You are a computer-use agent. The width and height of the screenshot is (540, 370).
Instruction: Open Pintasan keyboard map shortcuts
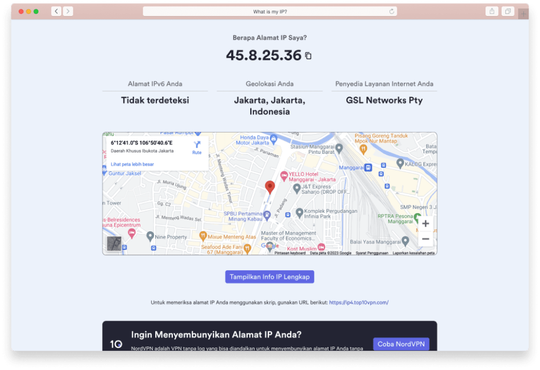click(x=290, y=253)
